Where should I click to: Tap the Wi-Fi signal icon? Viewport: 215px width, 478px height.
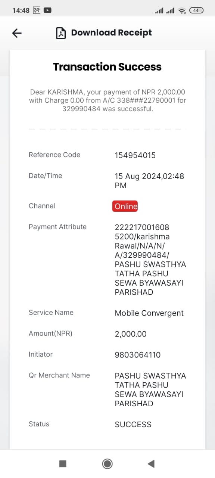pyautogui.click(x=182, y=11)
